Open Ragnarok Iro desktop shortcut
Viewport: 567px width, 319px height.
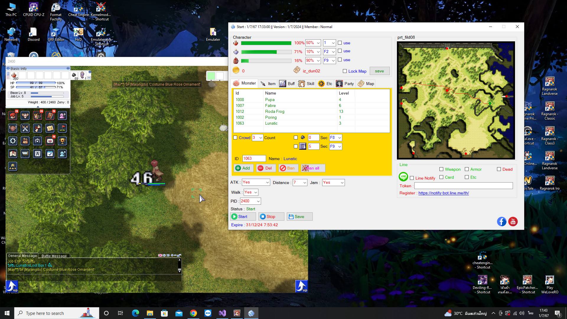click(x=550, y=183)
